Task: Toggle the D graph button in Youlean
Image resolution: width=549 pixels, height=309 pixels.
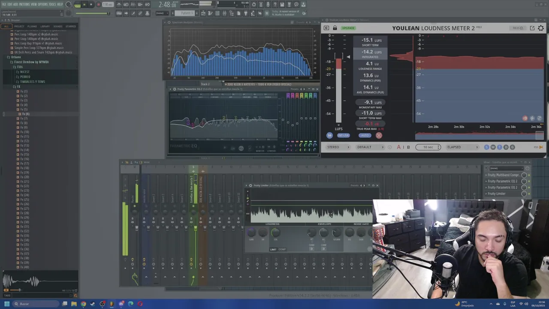Action: click(x=506, y=147)
